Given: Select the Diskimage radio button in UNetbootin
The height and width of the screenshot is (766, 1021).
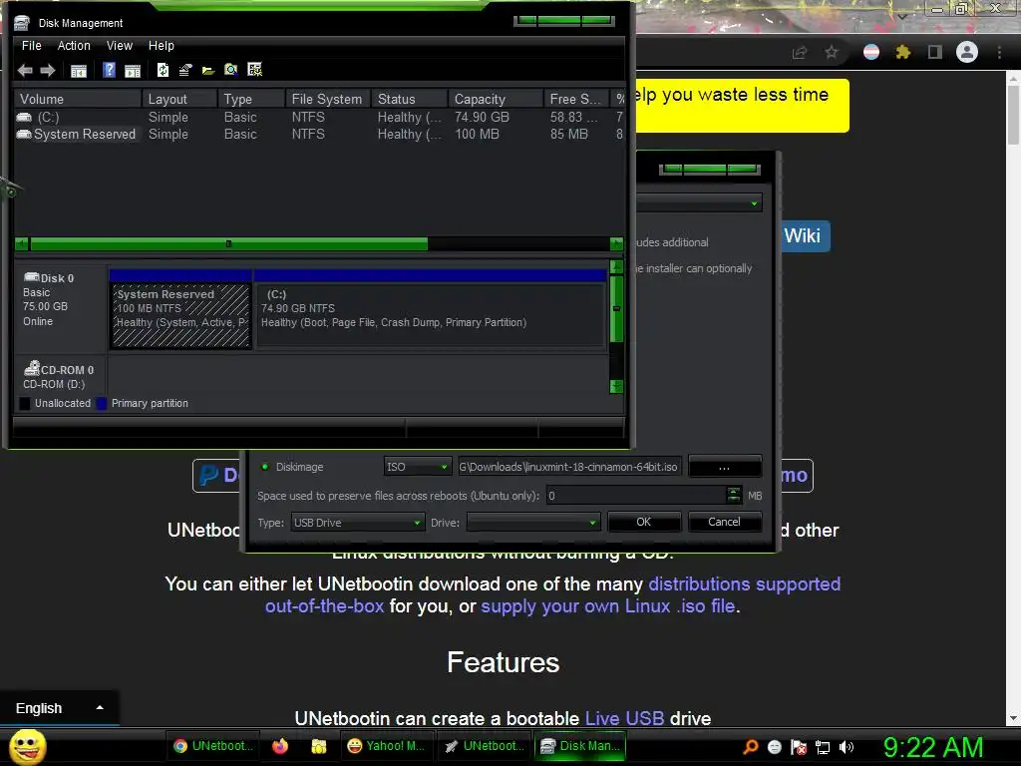Looking at the screenshot, I should (x=265, y=467).
